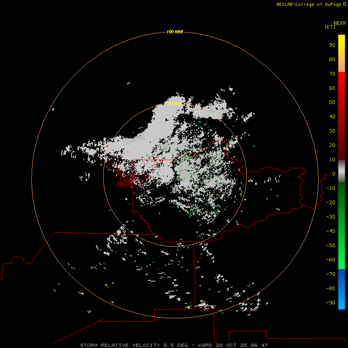Click the NEXR label above the legend
This screenshot has width=348, height=348.
[340, 23]
